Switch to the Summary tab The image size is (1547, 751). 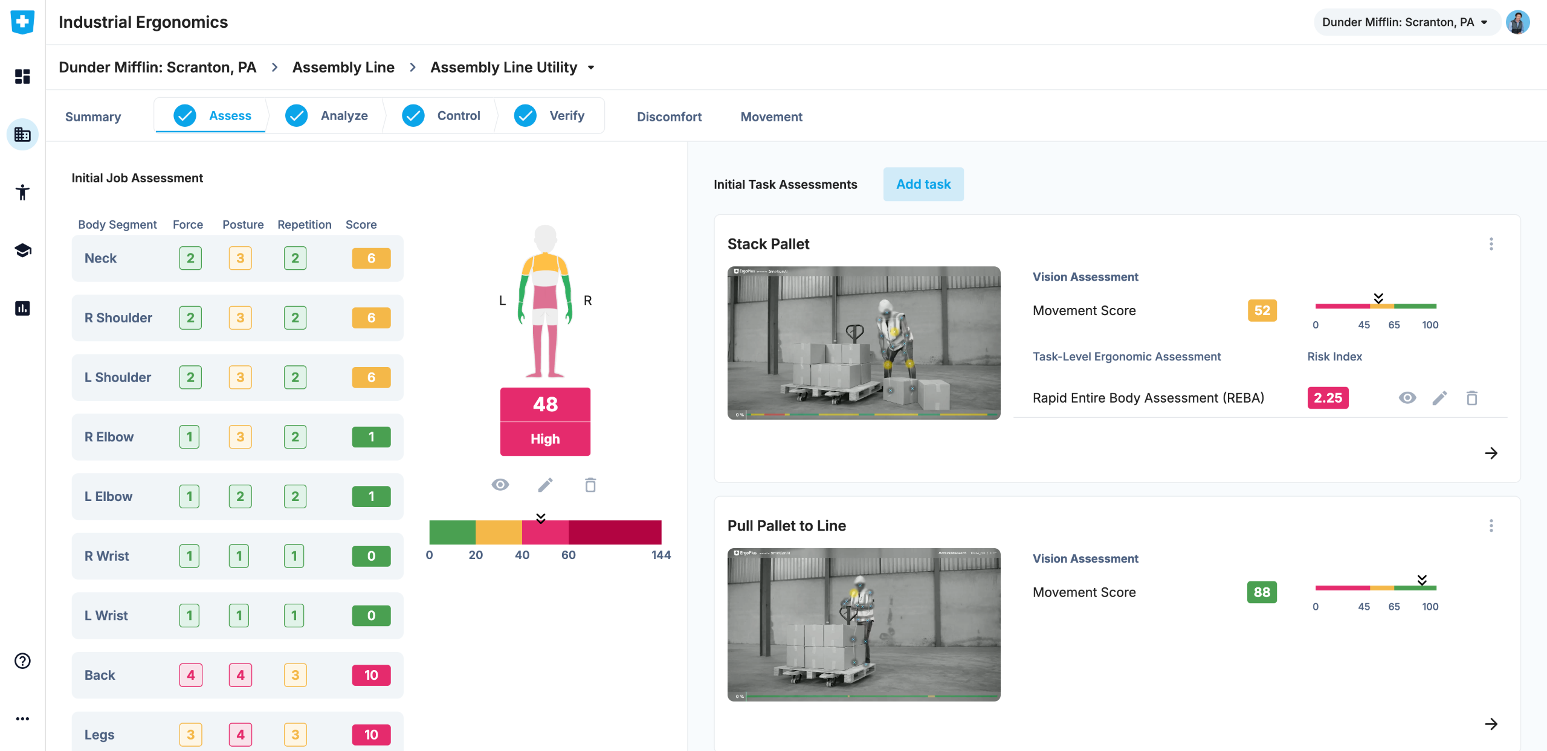point(93,117)
